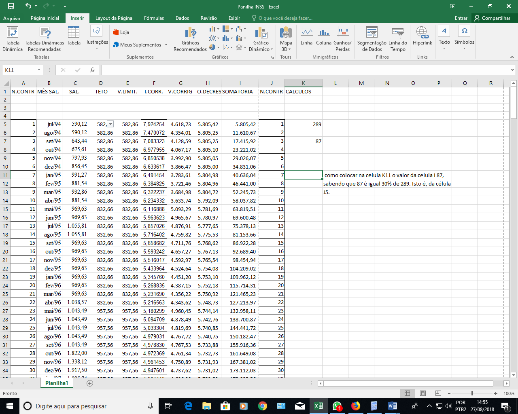The image size is (518, 414).
Task: Click the 100% zoom level
Action: 509,393
